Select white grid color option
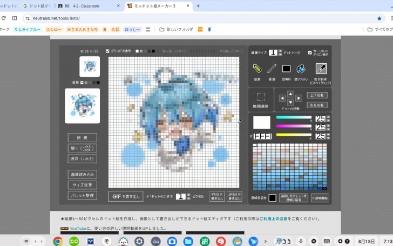The image size is (393, 246). tap(137, 51)
